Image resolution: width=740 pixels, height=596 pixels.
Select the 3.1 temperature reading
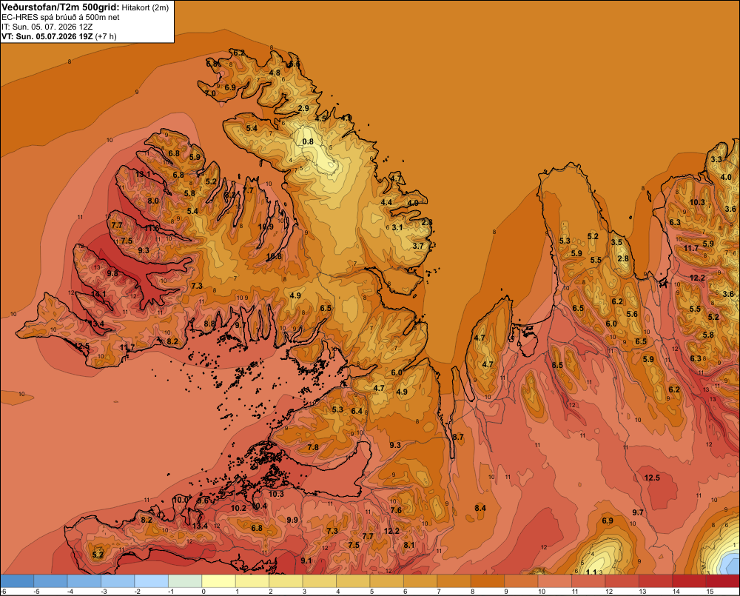tap(397, 227)
